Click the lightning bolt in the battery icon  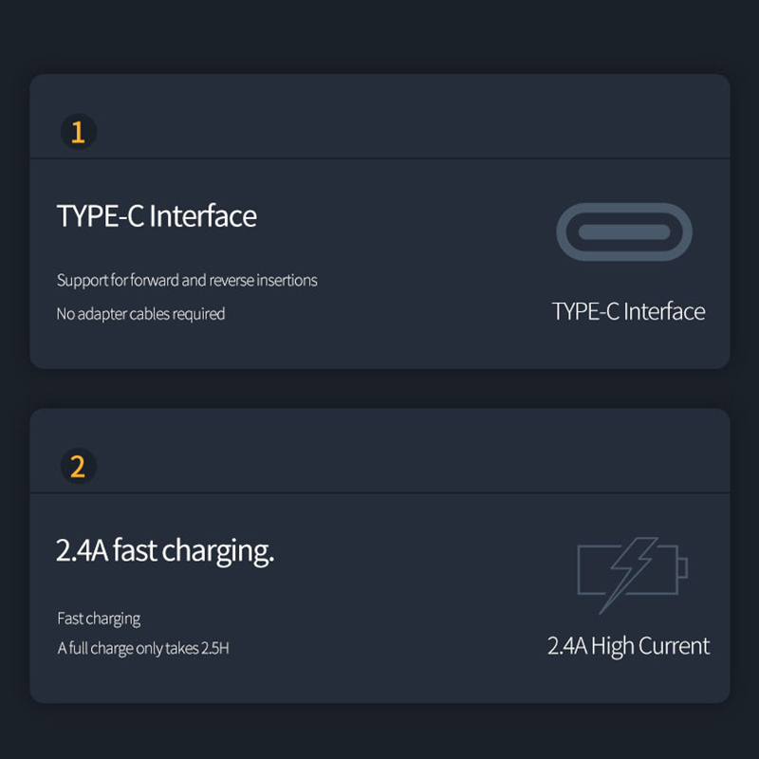pyautogui.click(x=627, y=571)
